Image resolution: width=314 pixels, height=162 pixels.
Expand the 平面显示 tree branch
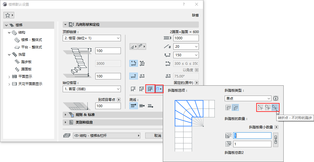coord(9,77)
